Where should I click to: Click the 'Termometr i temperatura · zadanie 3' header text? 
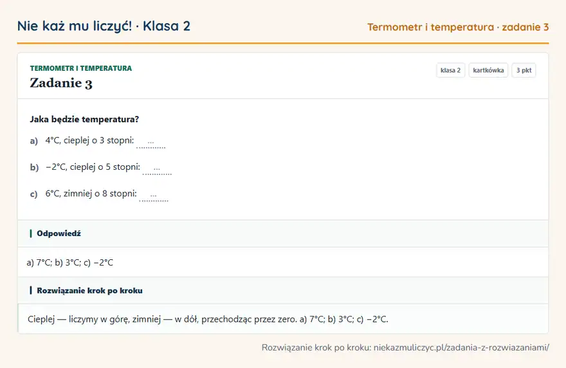(x=458, y=27)
